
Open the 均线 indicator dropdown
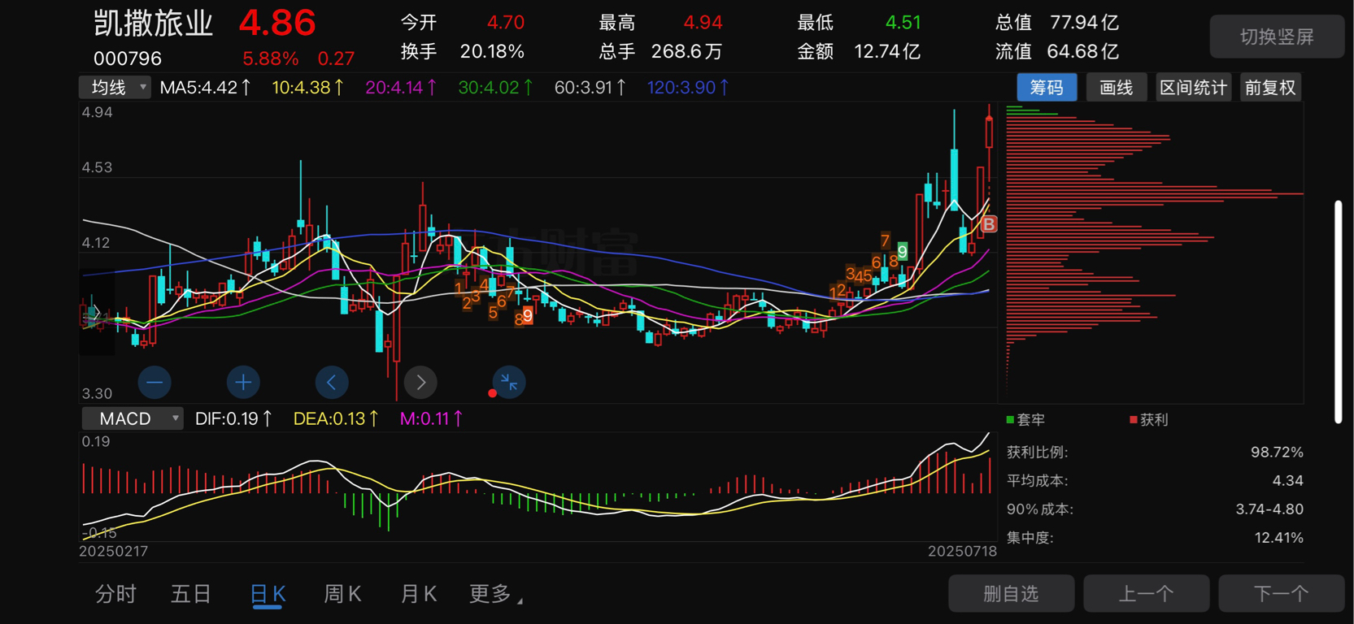(x=115, y=87)
